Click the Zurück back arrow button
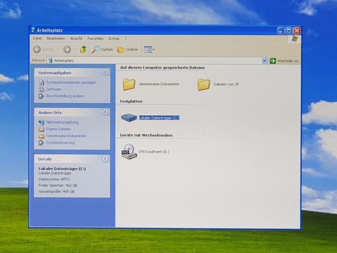 pos(37,49)
